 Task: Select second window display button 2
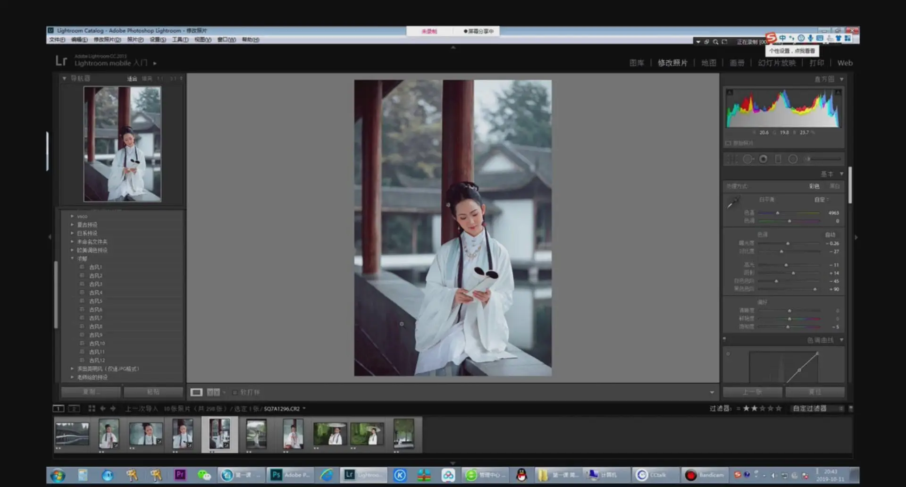click(74, 408)
